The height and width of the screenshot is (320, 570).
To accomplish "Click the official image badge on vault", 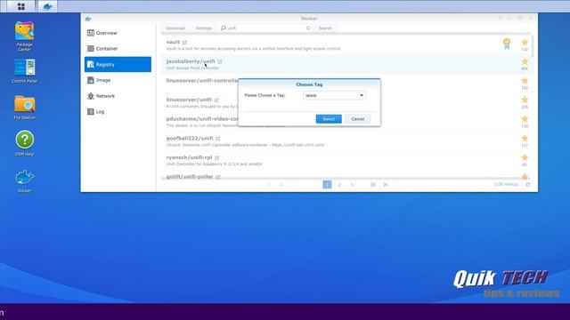I will tap(507, 44).
